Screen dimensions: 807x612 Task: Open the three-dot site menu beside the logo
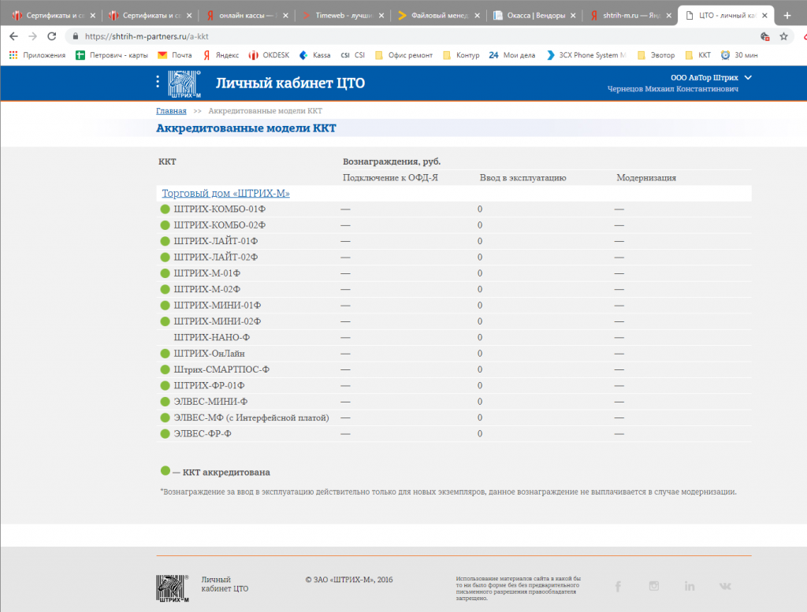158,81
